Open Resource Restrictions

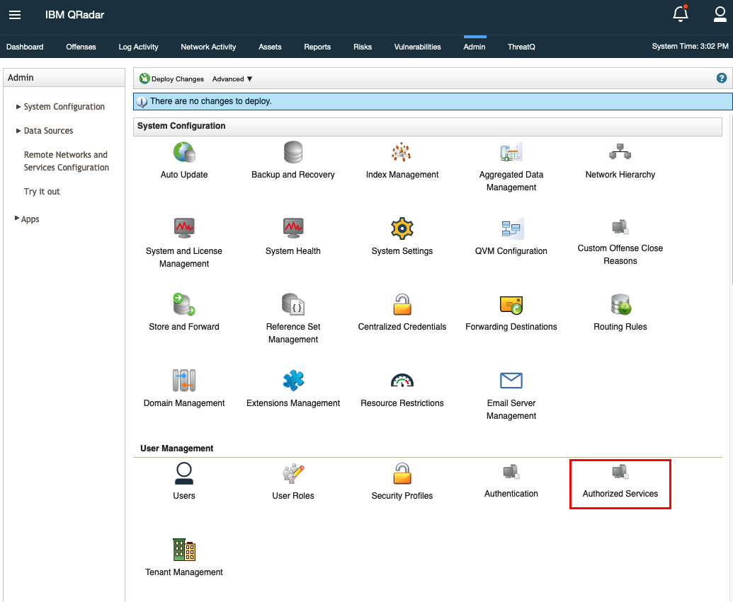pyautogui.click(x=402, y=388)
